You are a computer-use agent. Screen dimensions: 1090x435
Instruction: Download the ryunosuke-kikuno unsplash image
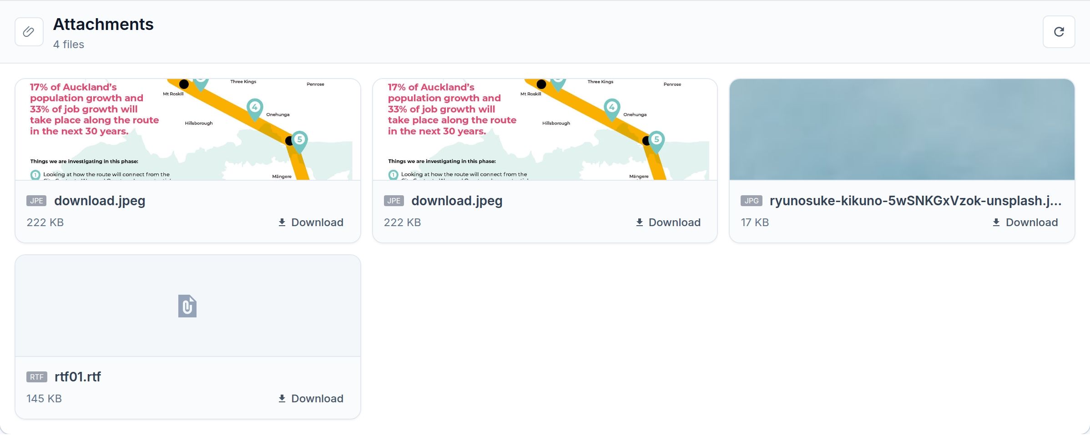coord(1025,222)
